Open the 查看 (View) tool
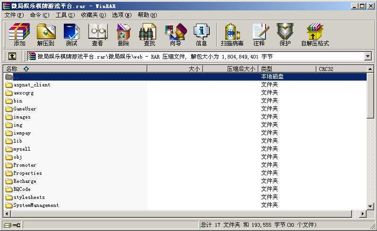 97,35
